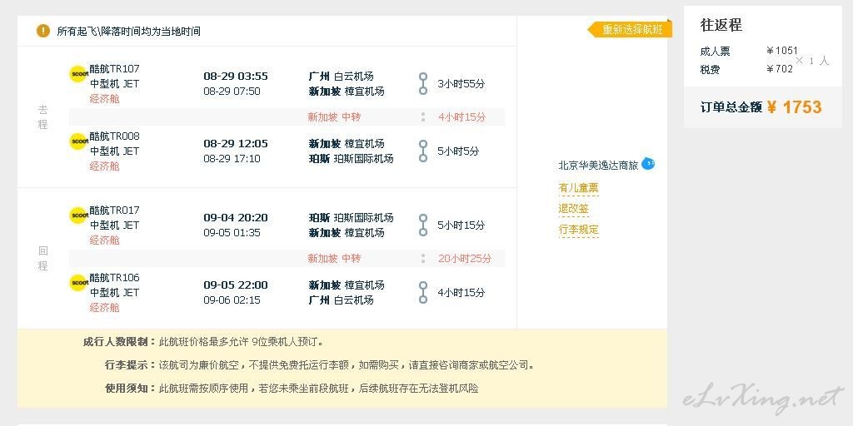This screenshot has height=426, width=853.
Task: Click the 新加坡 中转 4小时15分 layover row
Action: click(x=287, y=116)
